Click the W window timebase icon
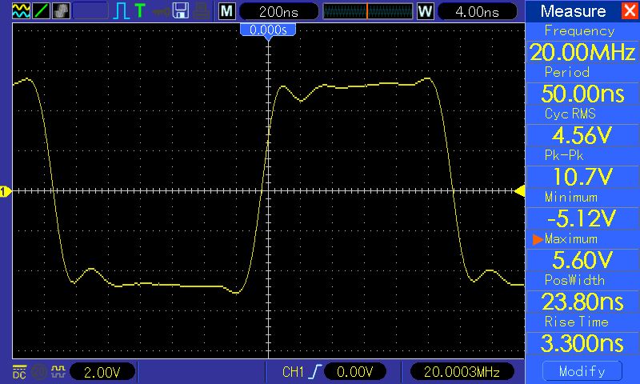The width and height of the screenshot is (640, 384). click(425, 11)
